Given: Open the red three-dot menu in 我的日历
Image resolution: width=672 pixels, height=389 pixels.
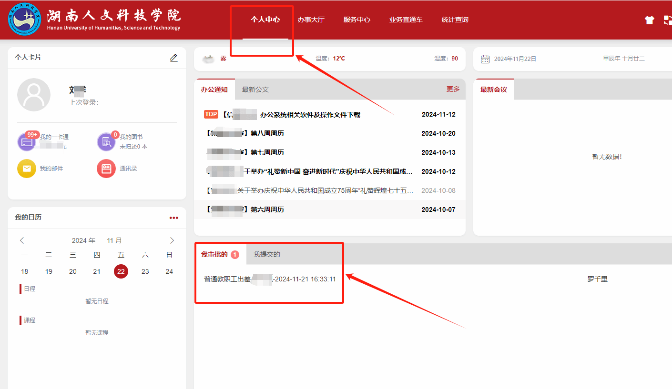Looking at the screenshot, I should (173, 218).
